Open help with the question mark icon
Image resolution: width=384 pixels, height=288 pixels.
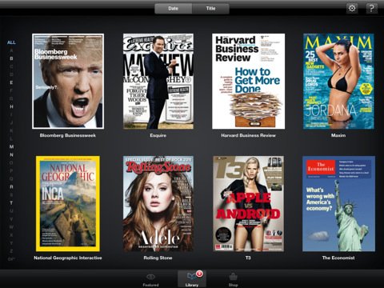pyautogui.click(x=371, y=8)
